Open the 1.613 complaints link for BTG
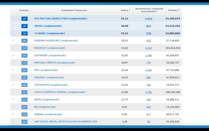 (x=148, y=19)
